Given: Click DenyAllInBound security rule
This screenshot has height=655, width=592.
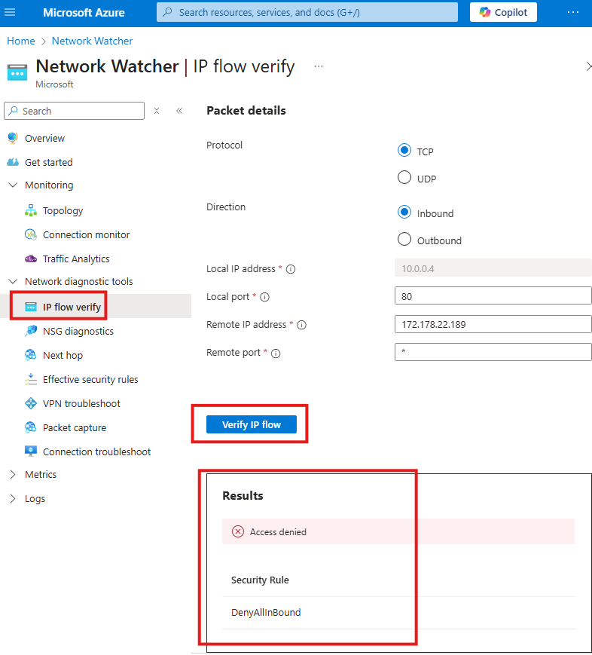Looking at the screenshot, I should [x=266, y=612].
